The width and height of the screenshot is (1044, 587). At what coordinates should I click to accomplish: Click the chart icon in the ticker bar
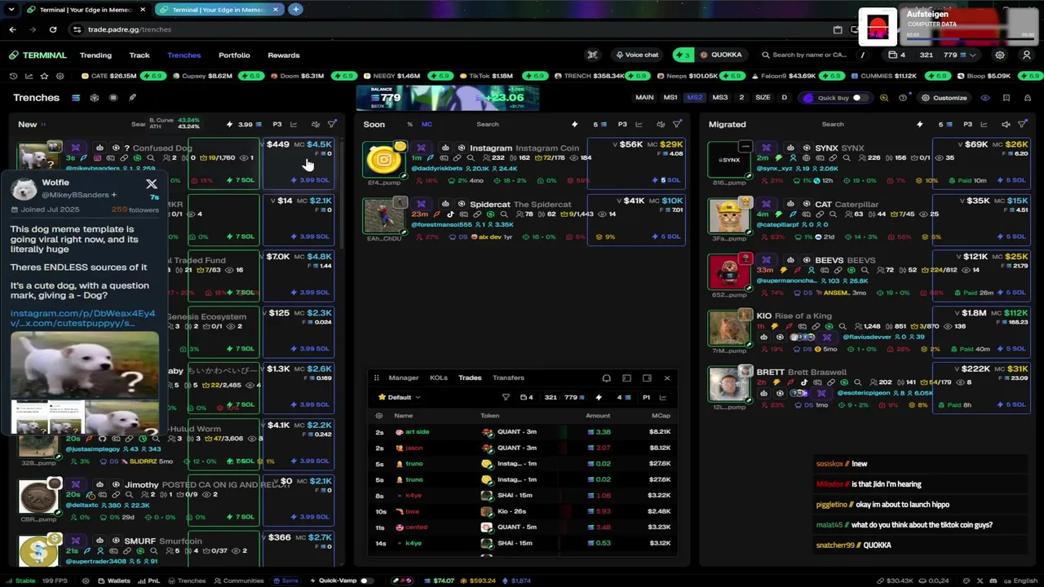[x=29, y=76]
